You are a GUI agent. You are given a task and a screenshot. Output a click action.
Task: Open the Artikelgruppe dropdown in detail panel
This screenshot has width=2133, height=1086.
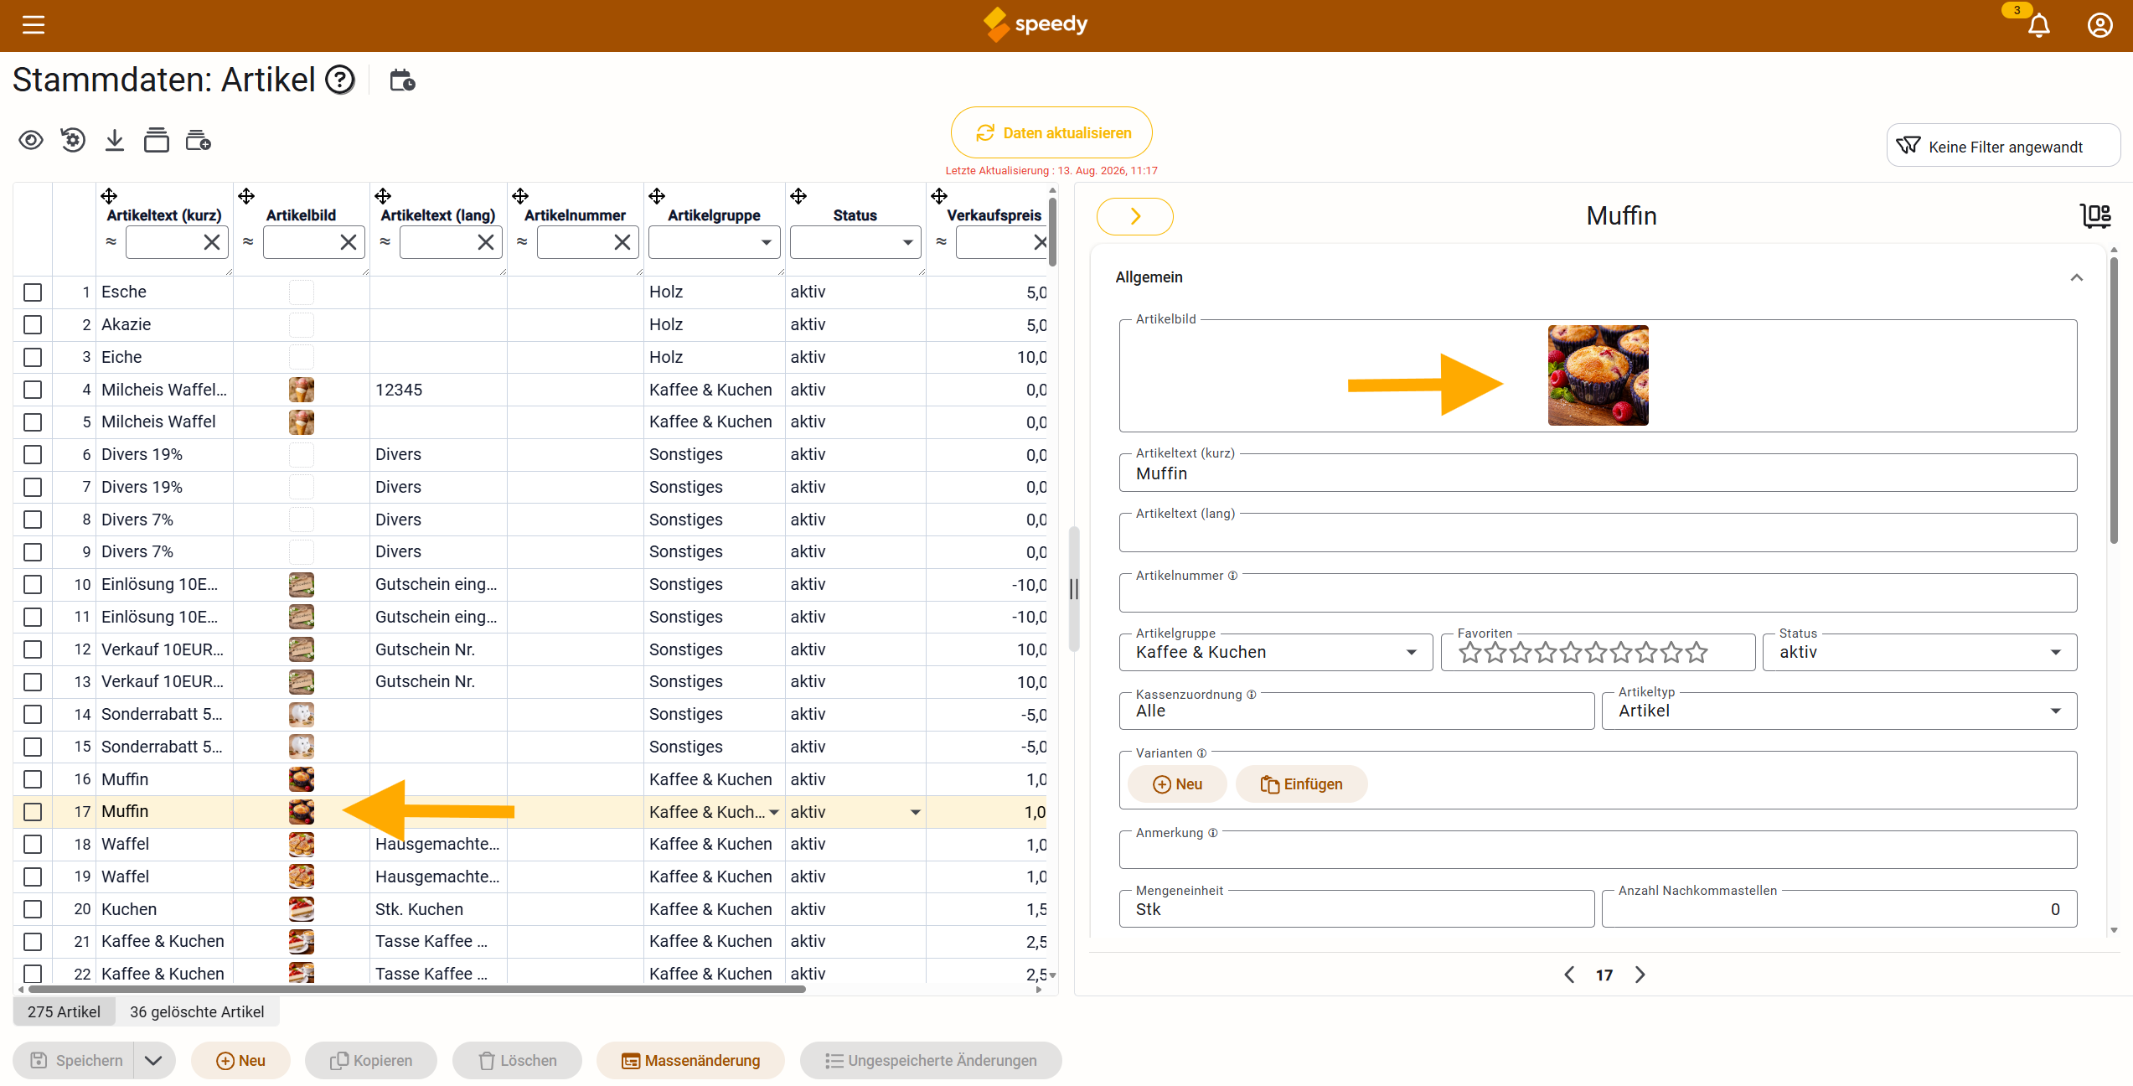click(x=1276, y=652)
